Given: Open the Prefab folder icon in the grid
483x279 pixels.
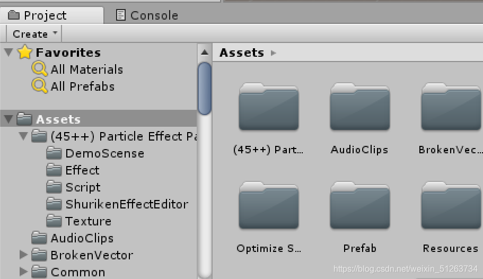Looking at the screenshot, I should click(x=359, y=206).
